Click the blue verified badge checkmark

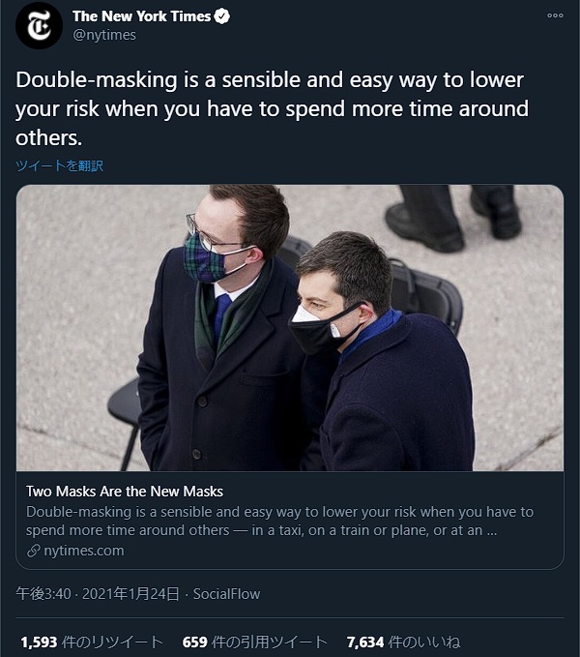tap(221, 16)
